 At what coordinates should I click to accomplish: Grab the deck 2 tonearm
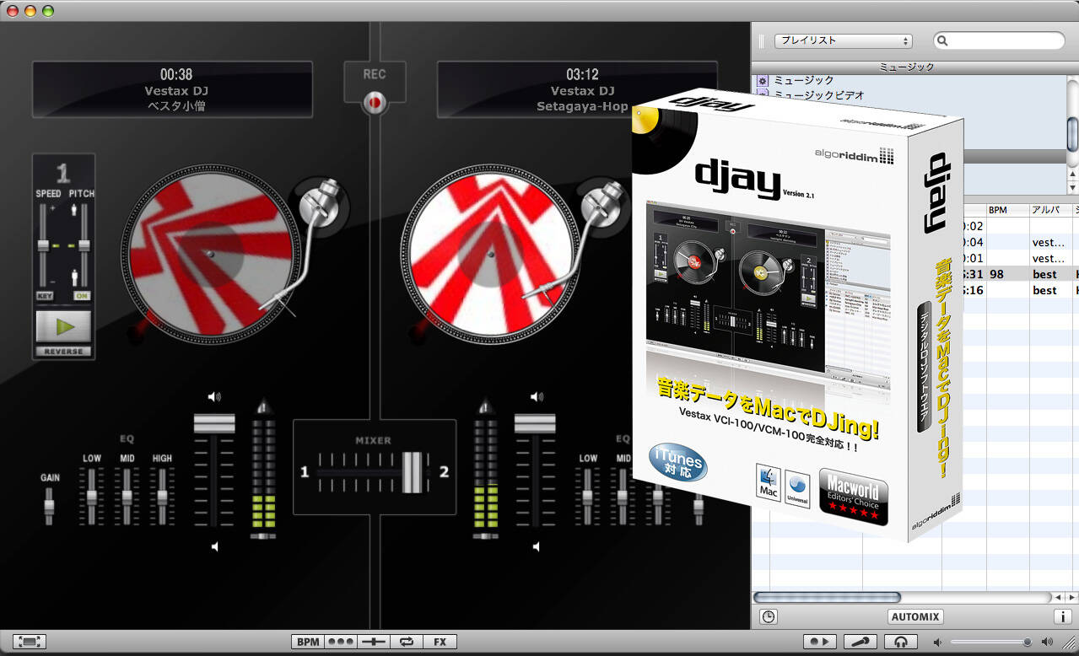pos(591,238)
